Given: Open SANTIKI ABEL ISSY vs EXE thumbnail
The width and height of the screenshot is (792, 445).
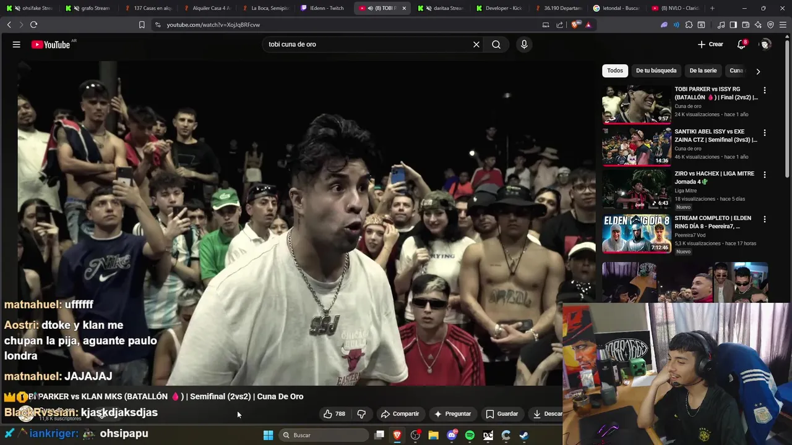Looking at the screenshot, I should coord(637,147).
